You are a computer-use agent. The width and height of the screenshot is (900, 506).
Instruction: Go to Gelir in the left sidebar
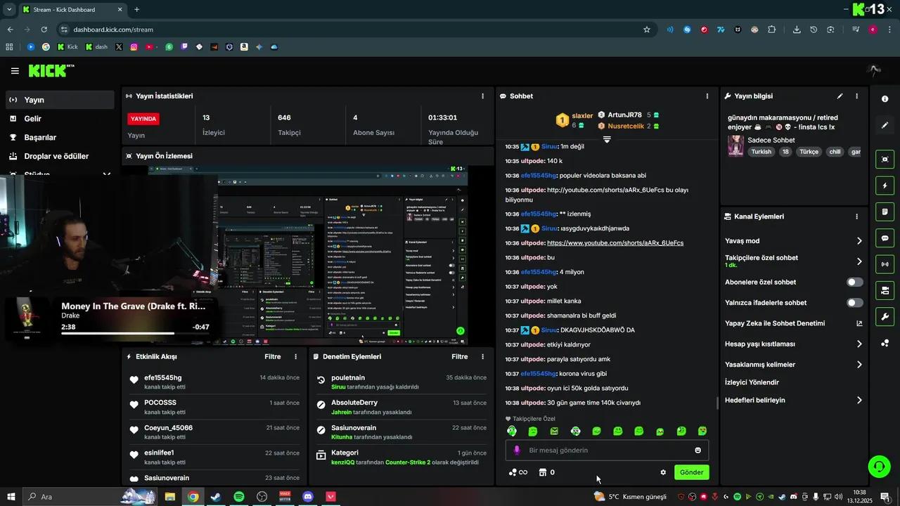33,119
